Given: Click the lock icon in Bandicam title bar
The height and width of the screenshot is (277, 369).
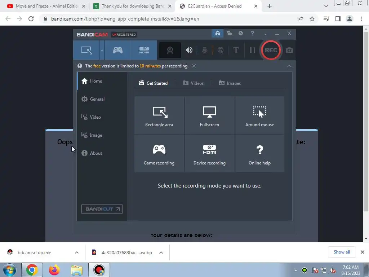Looking at the screenshot, I should point(217,34).
